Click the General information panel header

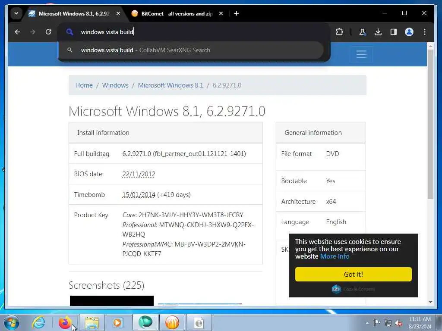321,133
